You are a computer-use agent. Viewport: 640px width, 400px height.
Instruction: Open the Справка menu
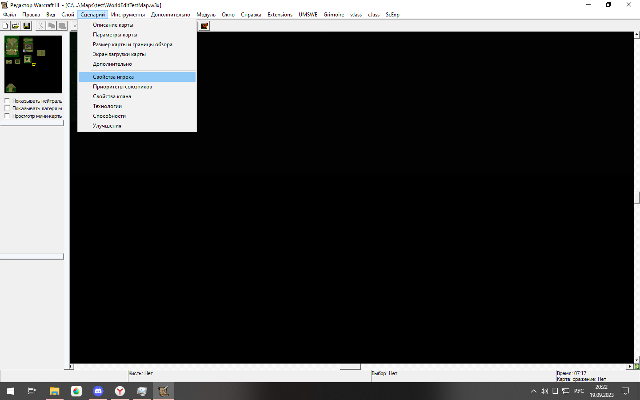[x=251, y=15]
